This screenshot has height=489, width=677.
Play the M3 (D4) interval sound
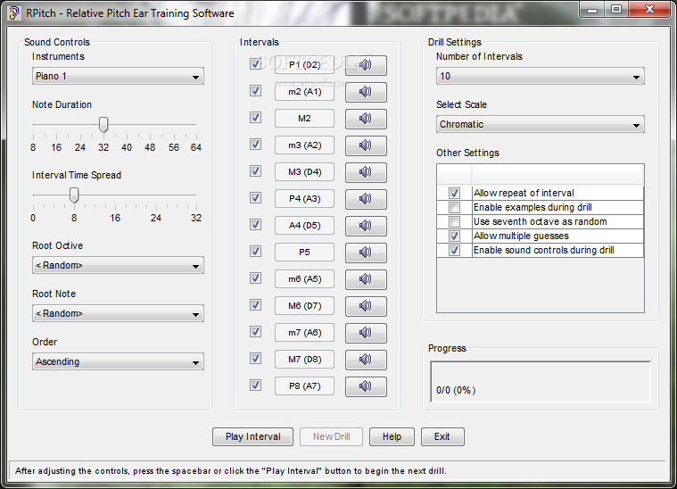point(366,172)
